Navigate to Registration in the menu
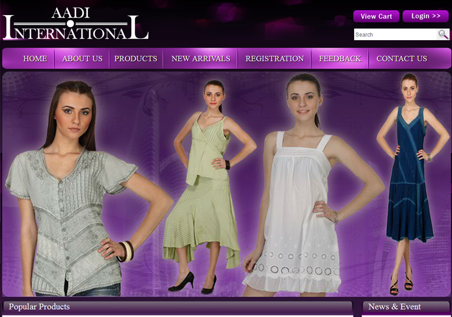Screen dimensions: 452x317 click(x=274, y=59)
